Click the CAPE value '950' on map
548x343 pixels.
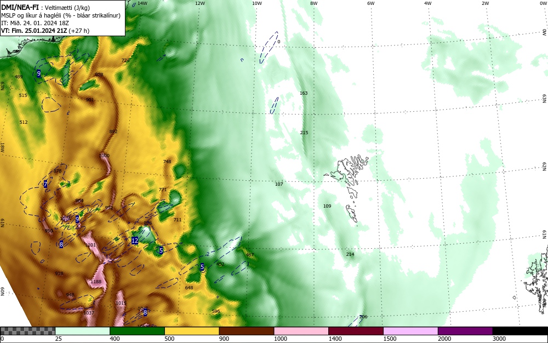pos(49,231)
